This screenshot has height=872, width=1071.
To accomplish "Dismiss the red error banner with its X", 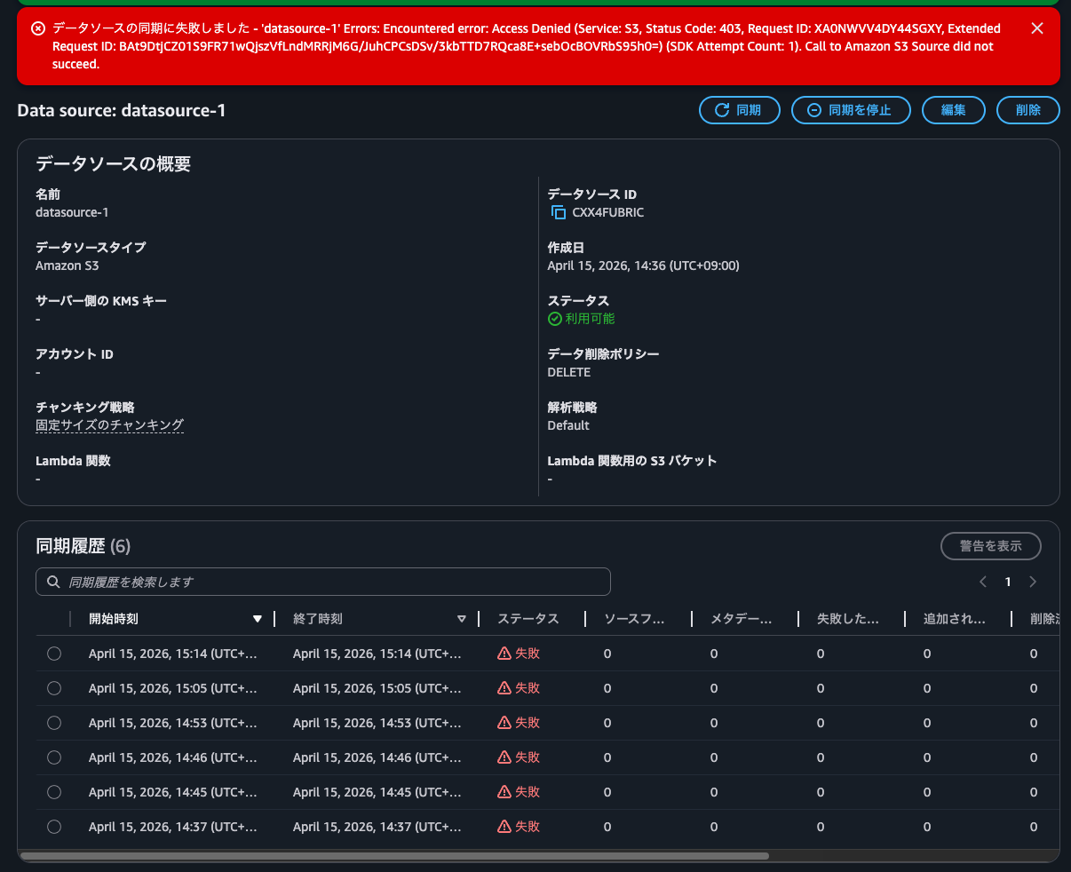I will (1036, 28).
